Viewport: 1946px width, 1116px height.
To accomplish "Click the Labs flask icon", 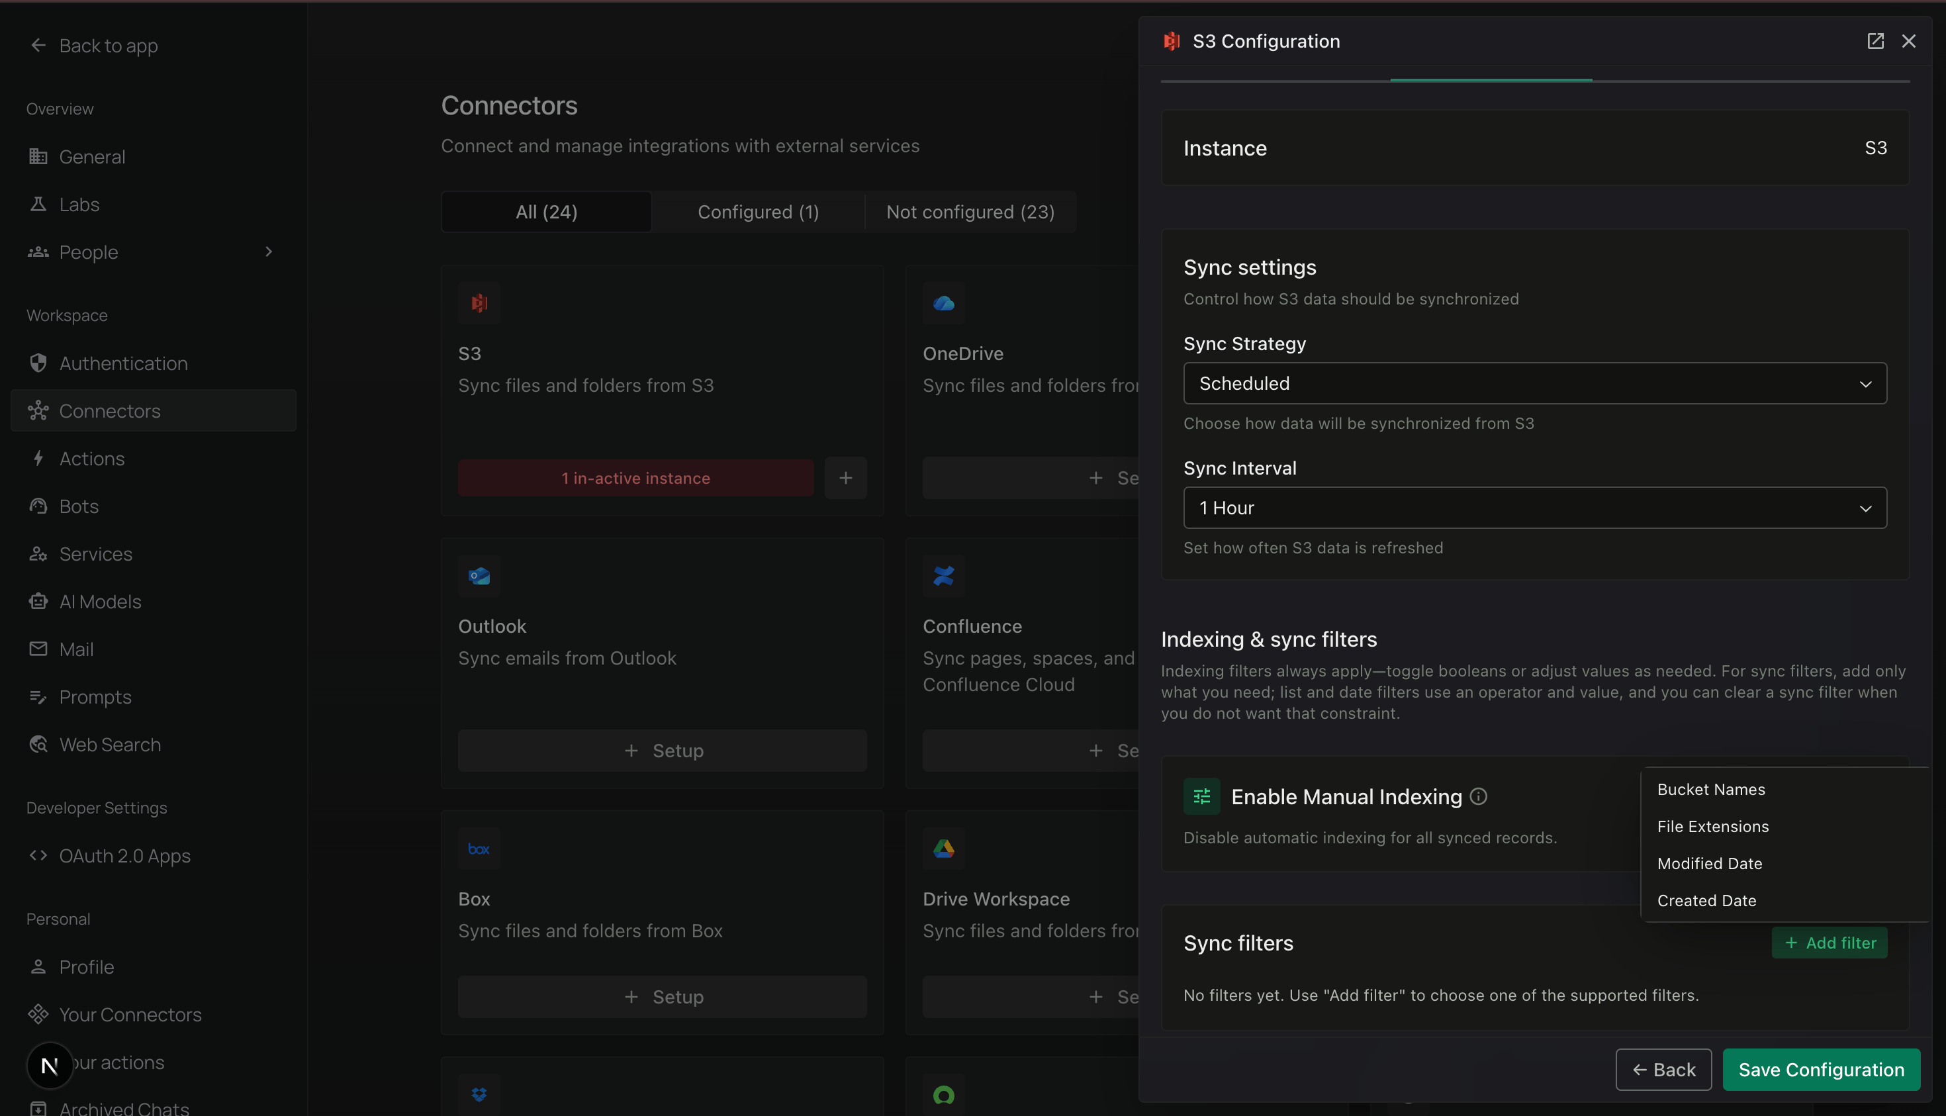I will [38, 204].
